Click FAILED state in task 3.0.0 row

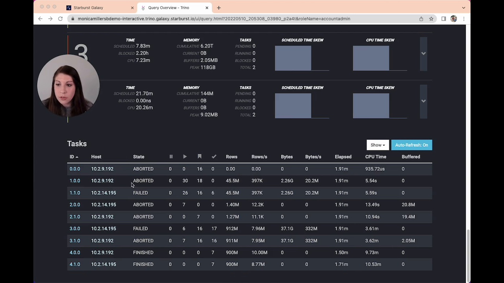[140, 229]
